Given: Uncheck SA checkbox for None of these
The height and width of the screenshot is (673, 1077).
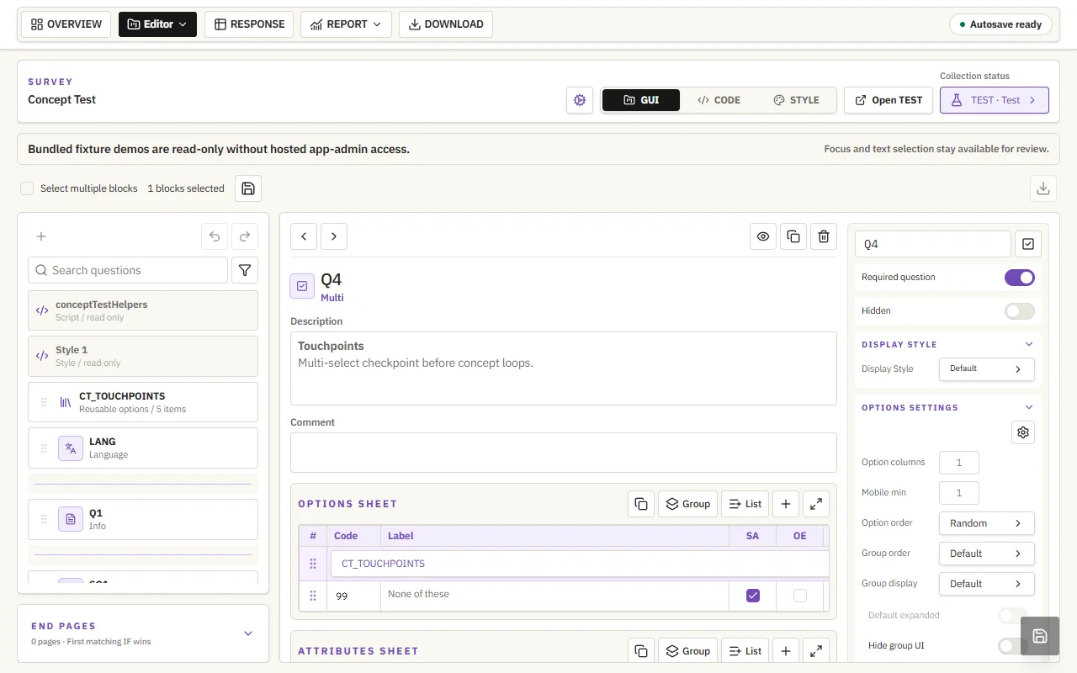Looking at the screenshot, I should click(x=753, y=596).
